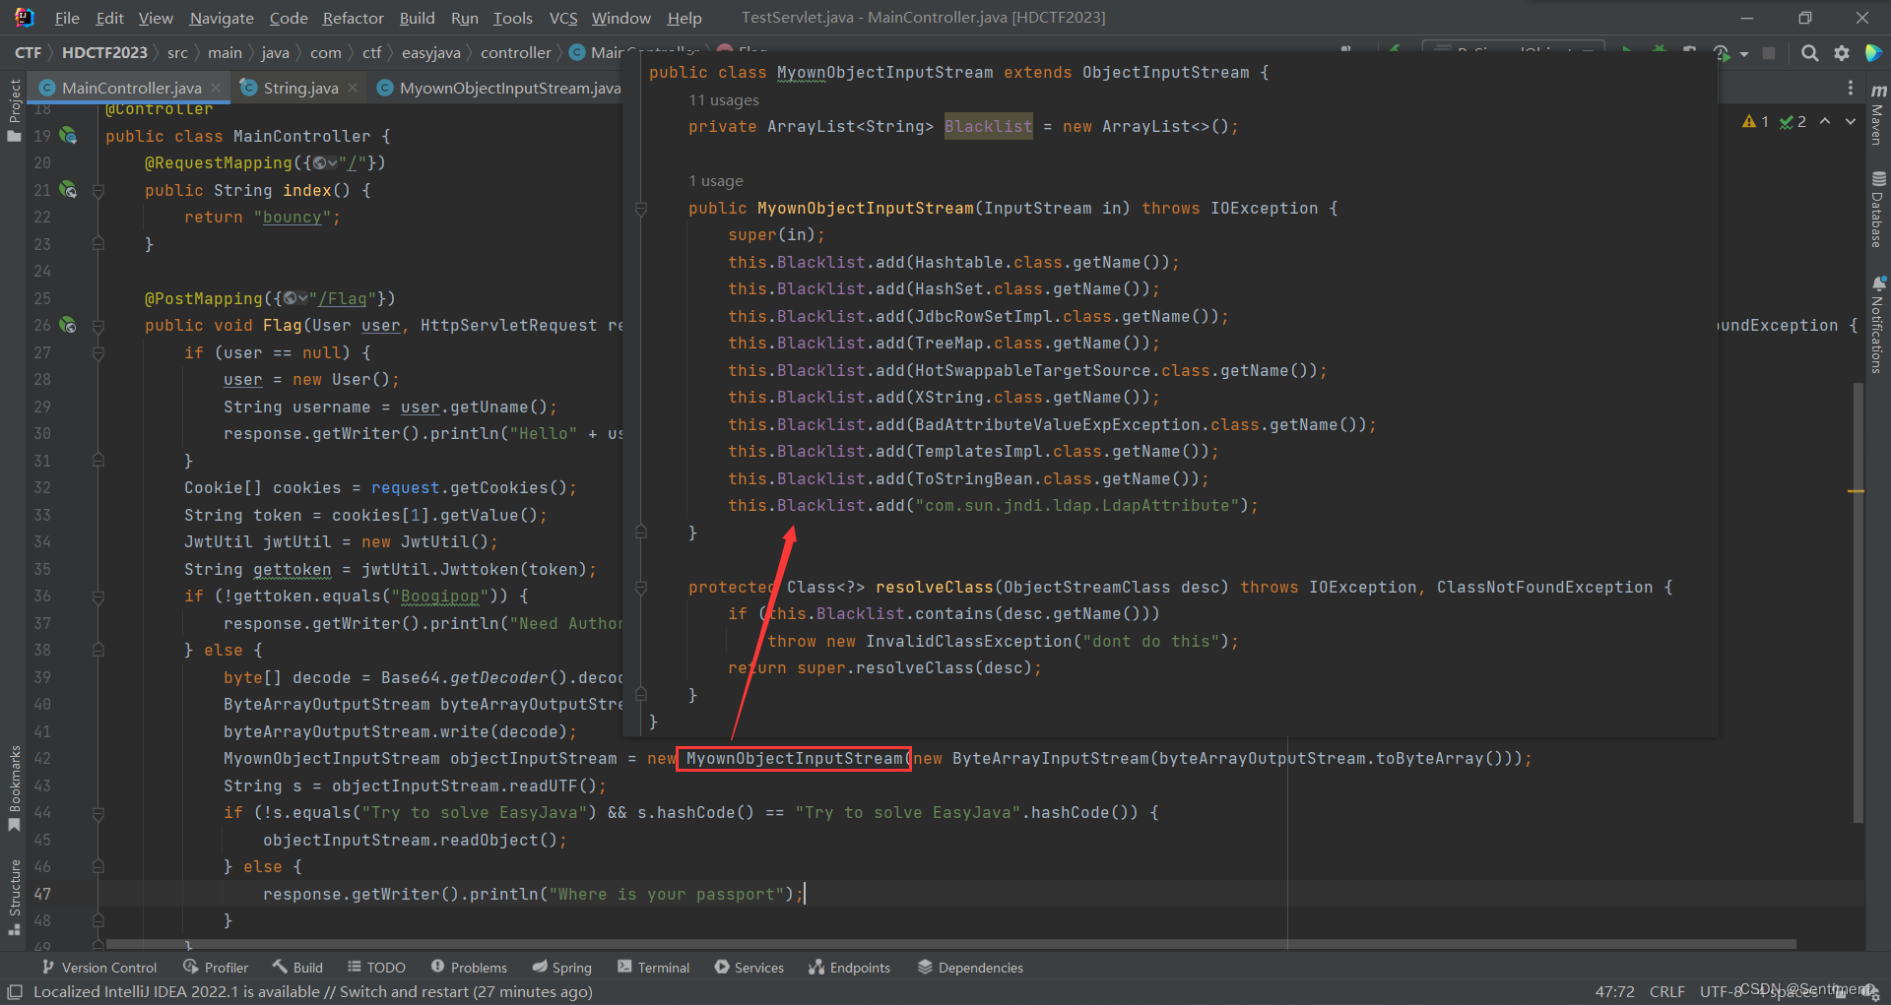The width and height of the screenshot is (1891, 1005).
Task: Go to next highlighted error arrow
Action: point(1851,121)
